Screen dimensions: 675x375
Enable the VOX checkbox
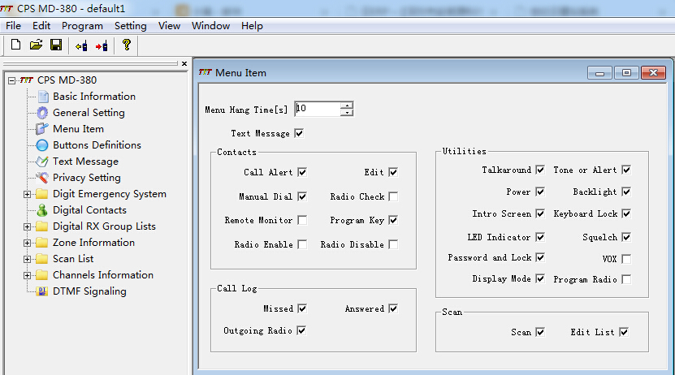pyautogui.click(x=626, y=259)
